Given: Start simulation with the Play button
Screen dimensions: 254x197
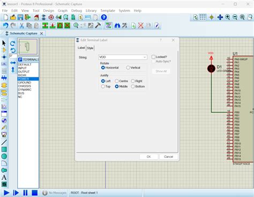Looking at the screenshot, I should coord(6,193).
